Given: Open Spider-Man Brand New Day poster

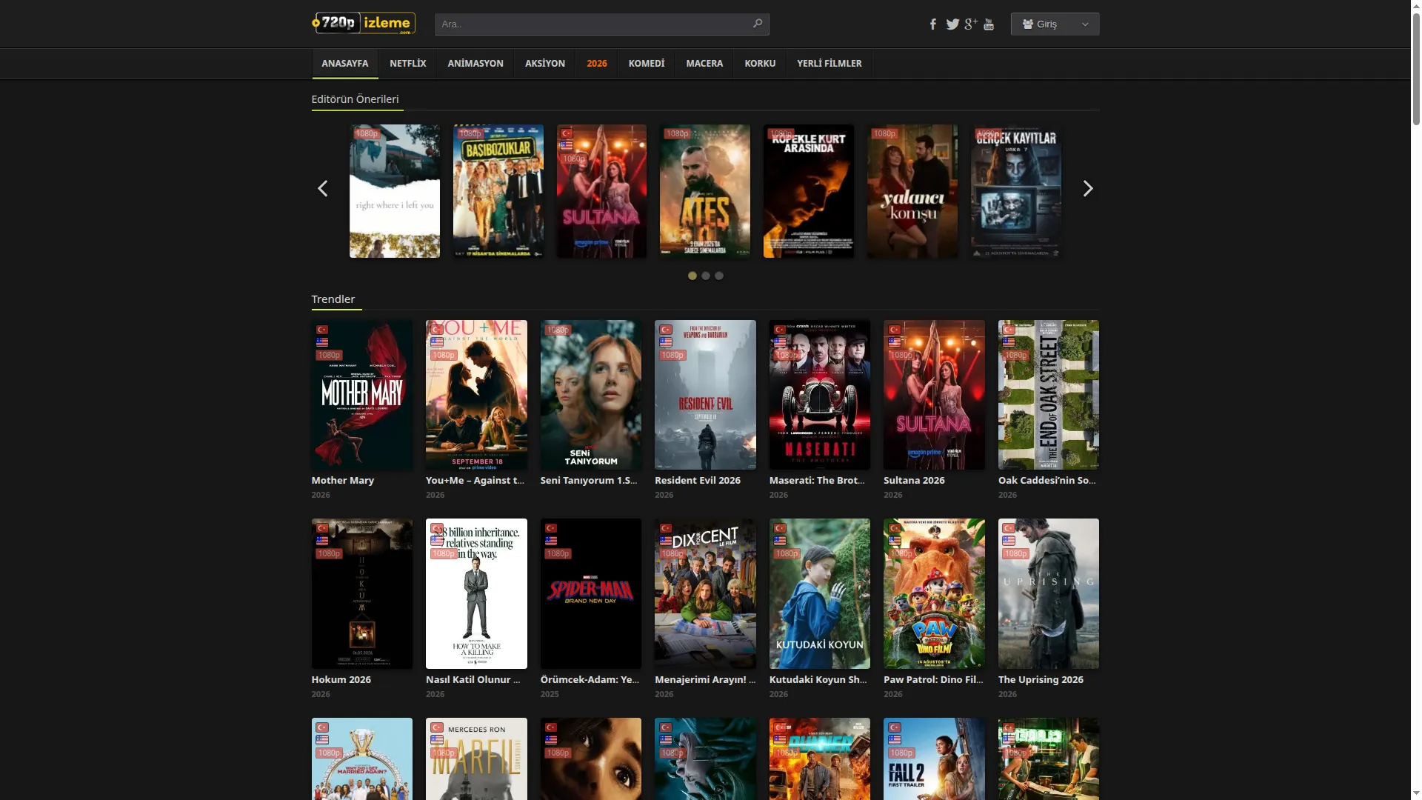Looking at the screenshot, I should click(x=591, y=593).
